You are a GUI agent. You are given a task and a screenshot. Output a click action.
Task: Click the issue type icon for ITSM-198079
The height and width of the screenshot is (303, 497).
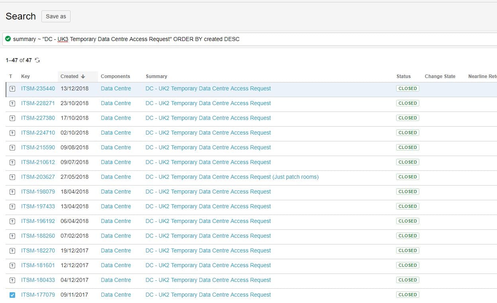pyautogui.click(x=12, y=192)
